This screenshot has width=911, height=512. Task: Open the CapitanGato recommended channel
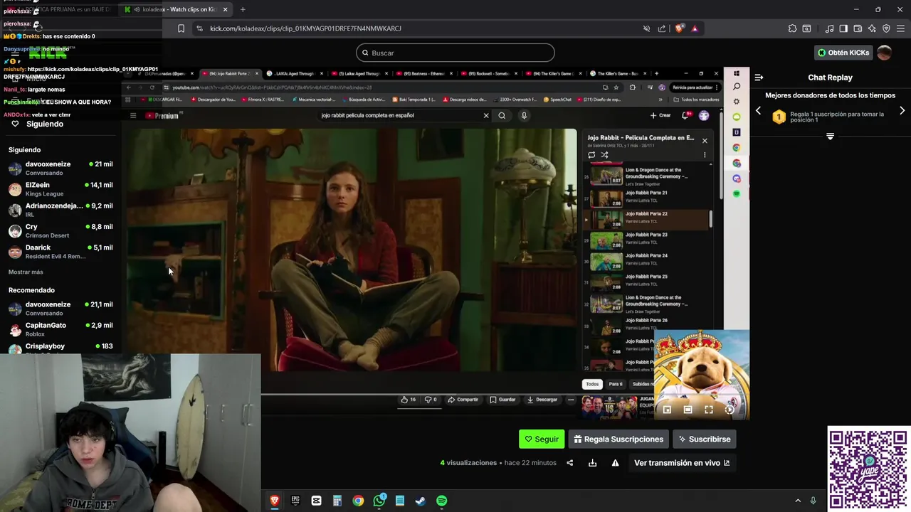point(60,329)
